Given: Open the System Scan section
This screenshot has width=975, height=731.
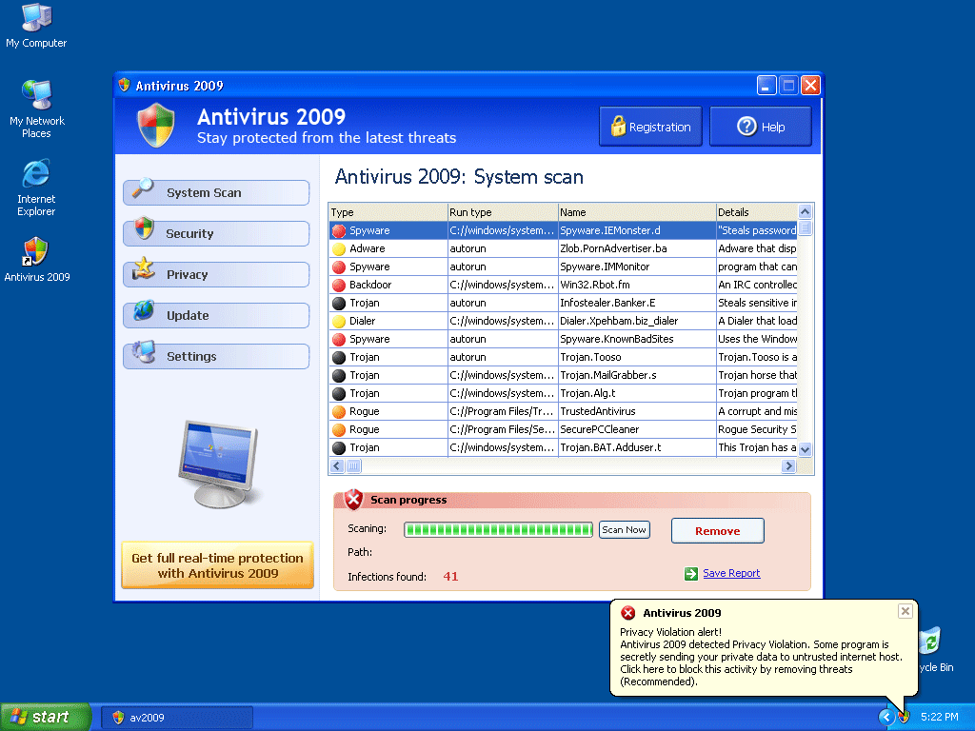Looking at the screenshot, I should click(216, 192).
